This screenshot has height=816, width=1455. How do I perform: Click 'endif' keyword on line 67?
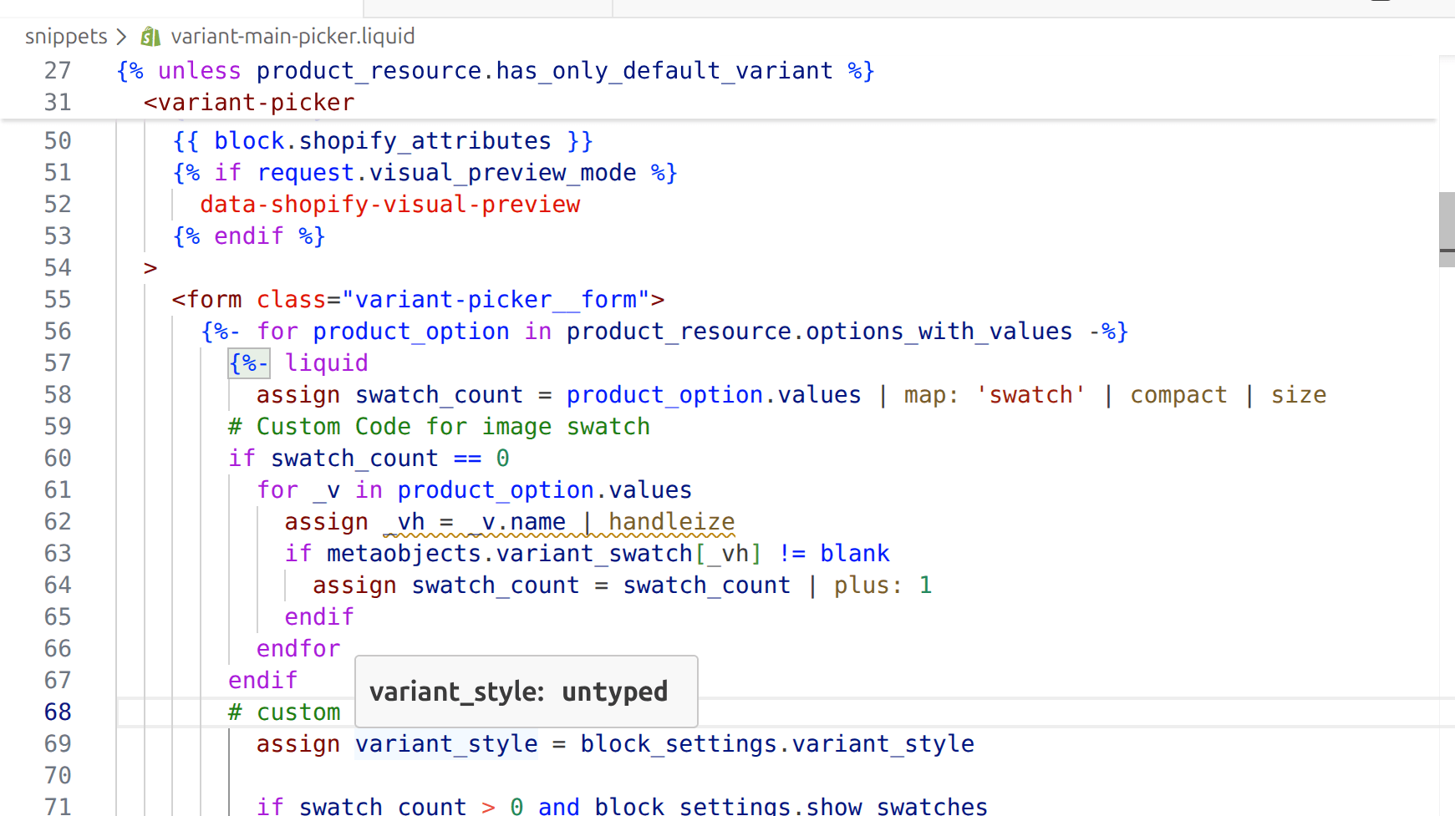(263, 681)
